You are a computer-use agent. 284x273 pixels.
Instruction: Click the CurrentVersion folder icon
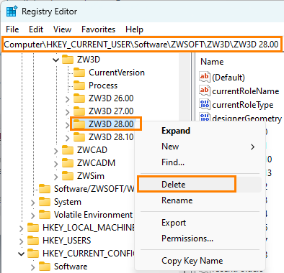click(x=79, y=73)
